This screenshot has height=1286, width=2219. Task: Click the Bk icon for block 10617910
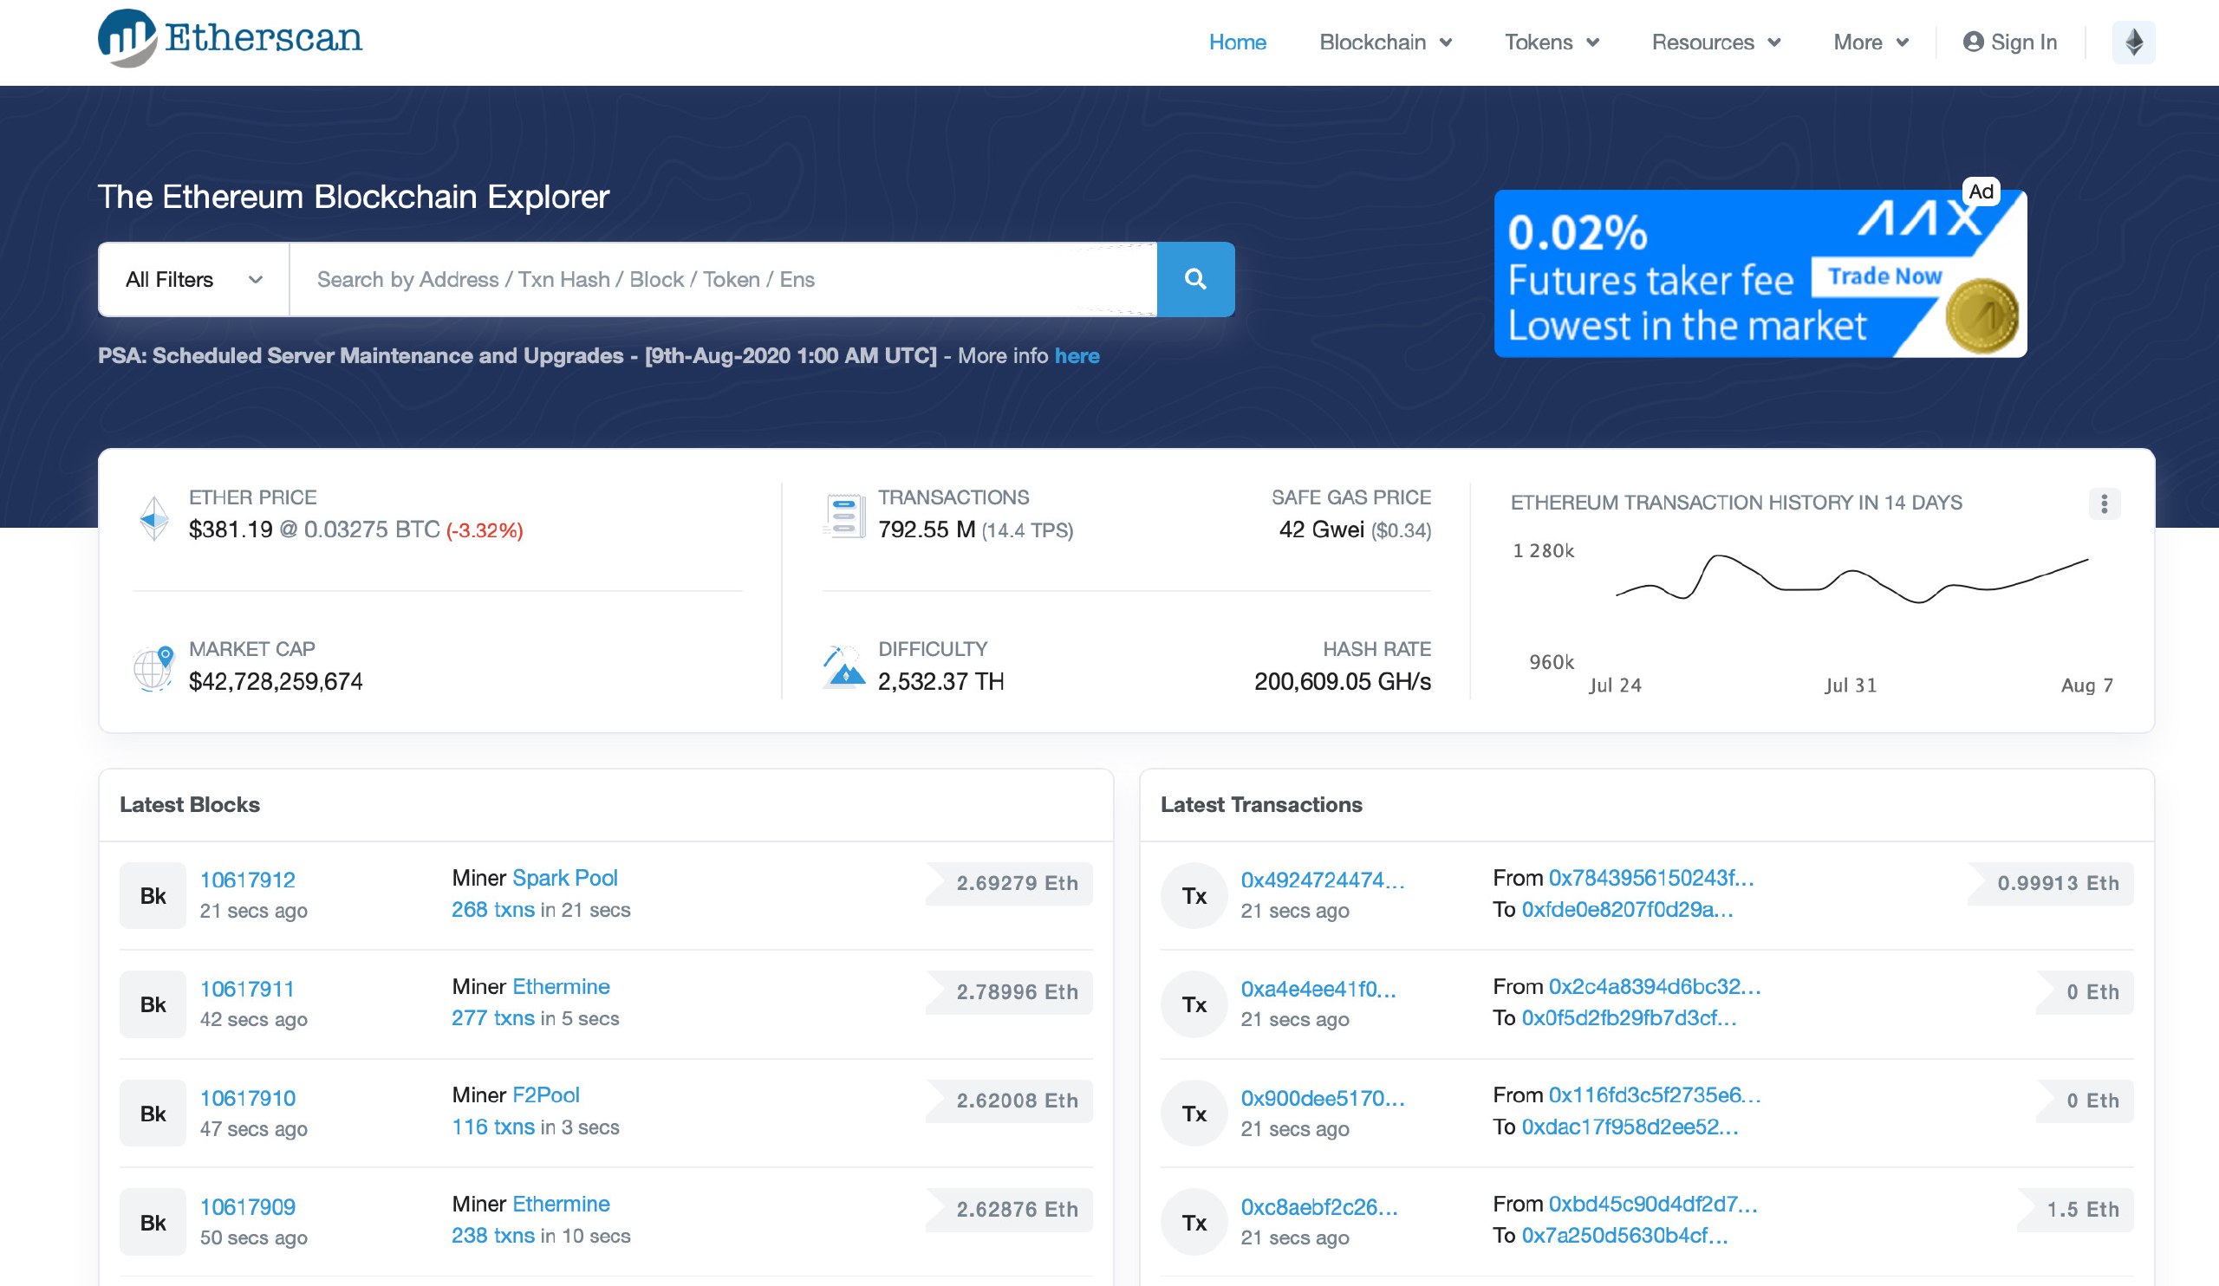153,1114
